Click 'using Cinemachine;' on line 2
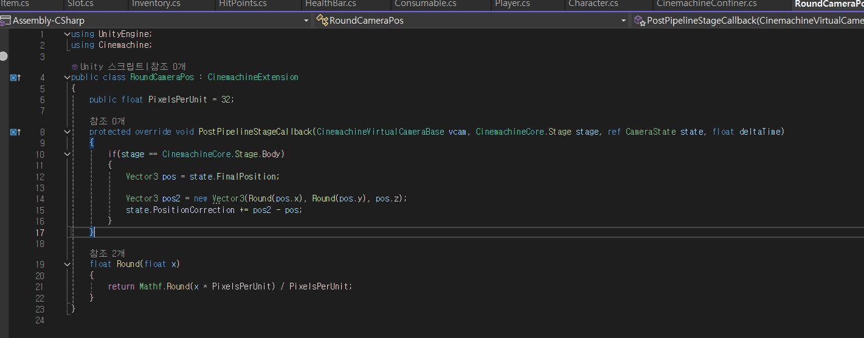 111,45
